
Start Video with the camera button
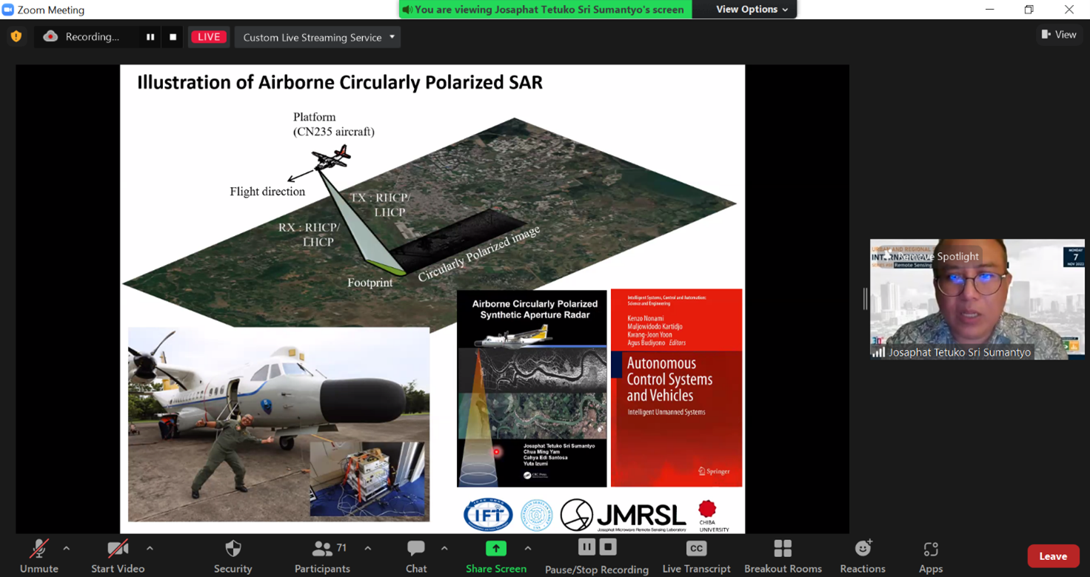[x=118, y=549]
